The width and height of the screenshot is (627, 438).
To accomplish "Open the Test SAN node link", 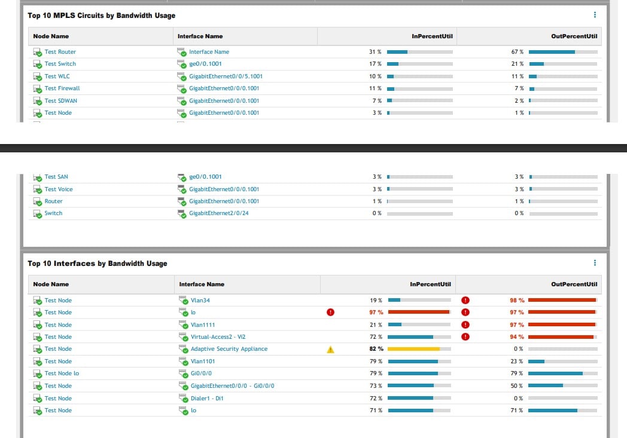I will click(x=56, y=176).
